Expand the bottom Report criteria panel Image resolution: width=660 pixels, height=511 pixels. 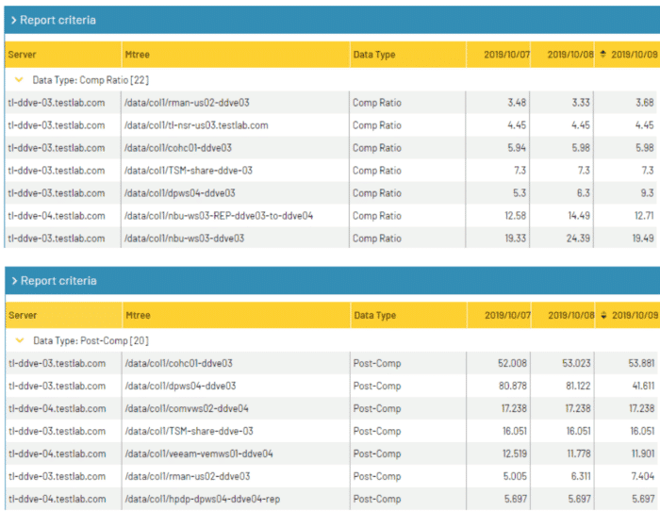(x=13, y=281)
